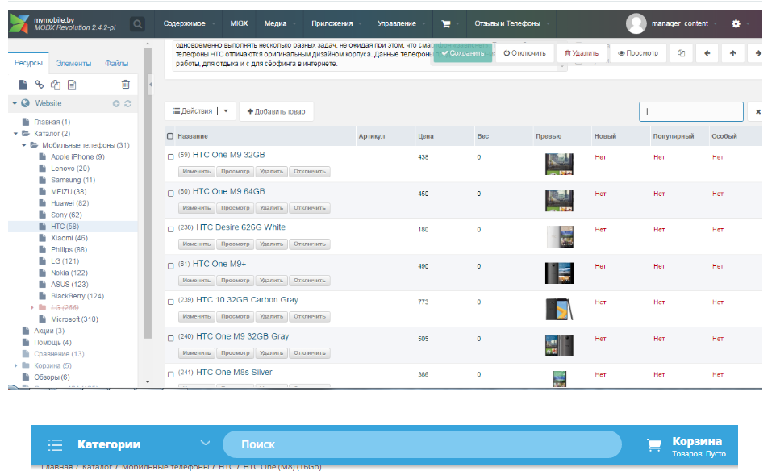Switch to the Файлы tab

coord(117,64)
